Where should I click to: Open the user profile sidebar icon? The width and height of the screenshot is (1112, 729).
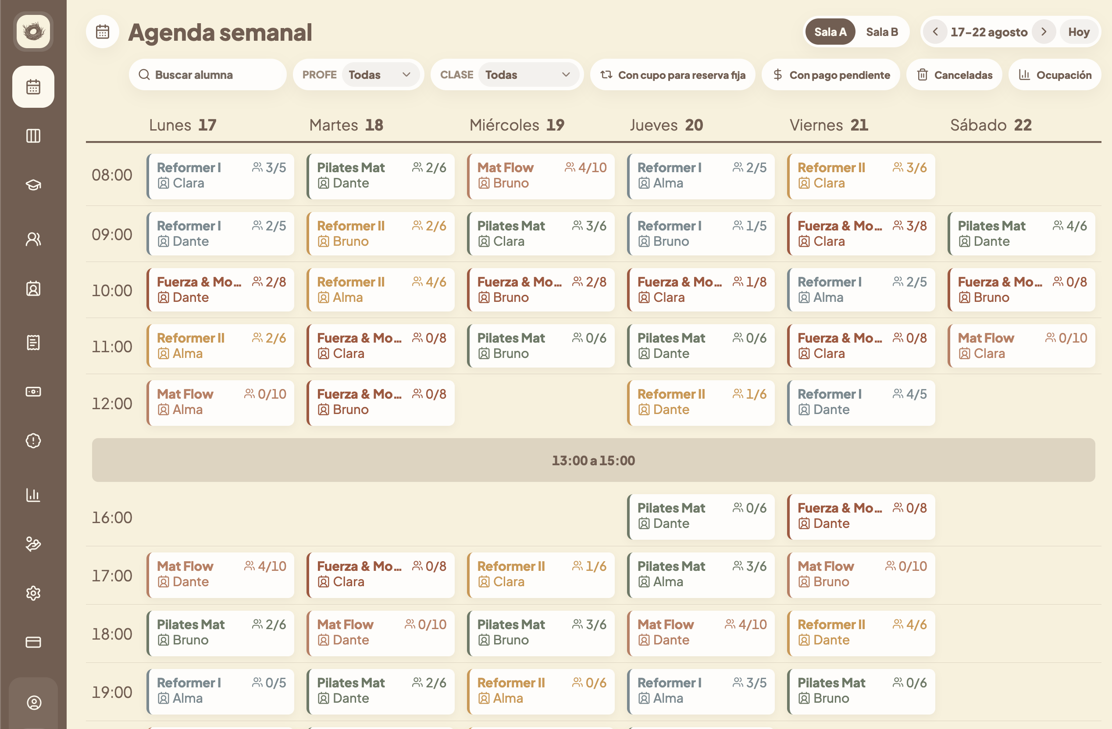click(x=33, y=702)
